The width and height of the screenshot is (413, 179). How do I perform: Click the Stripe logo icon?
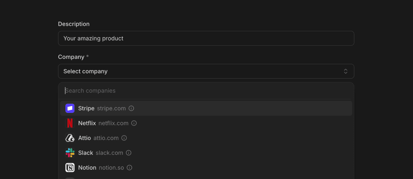pyautogui.click(x=70, y=108)
